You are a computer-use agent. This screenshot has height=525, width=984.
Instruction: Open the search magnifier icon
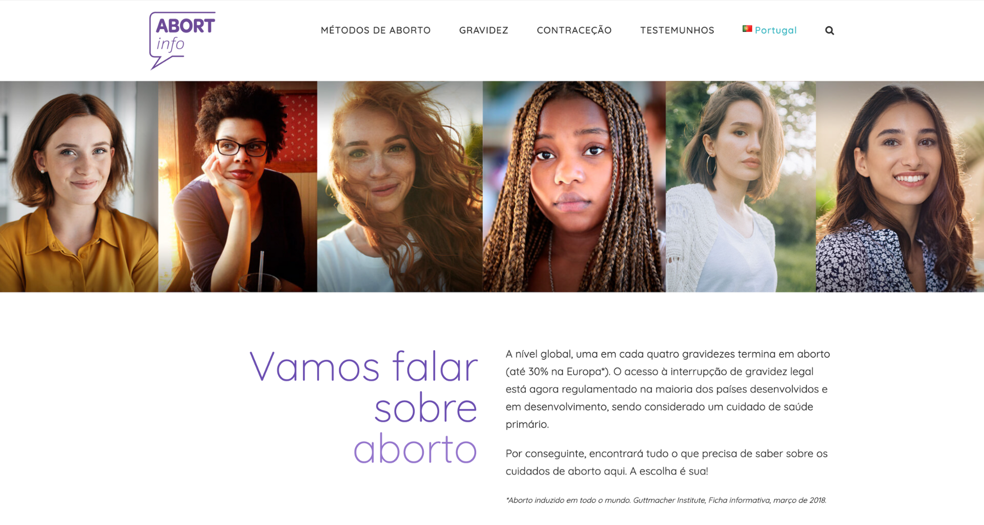pyautogui.click(x=829, y=31)
